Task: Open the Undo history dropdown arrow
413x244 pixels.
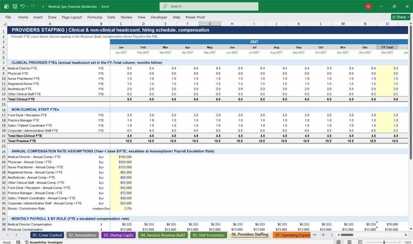Action: (x=27, y=6)
